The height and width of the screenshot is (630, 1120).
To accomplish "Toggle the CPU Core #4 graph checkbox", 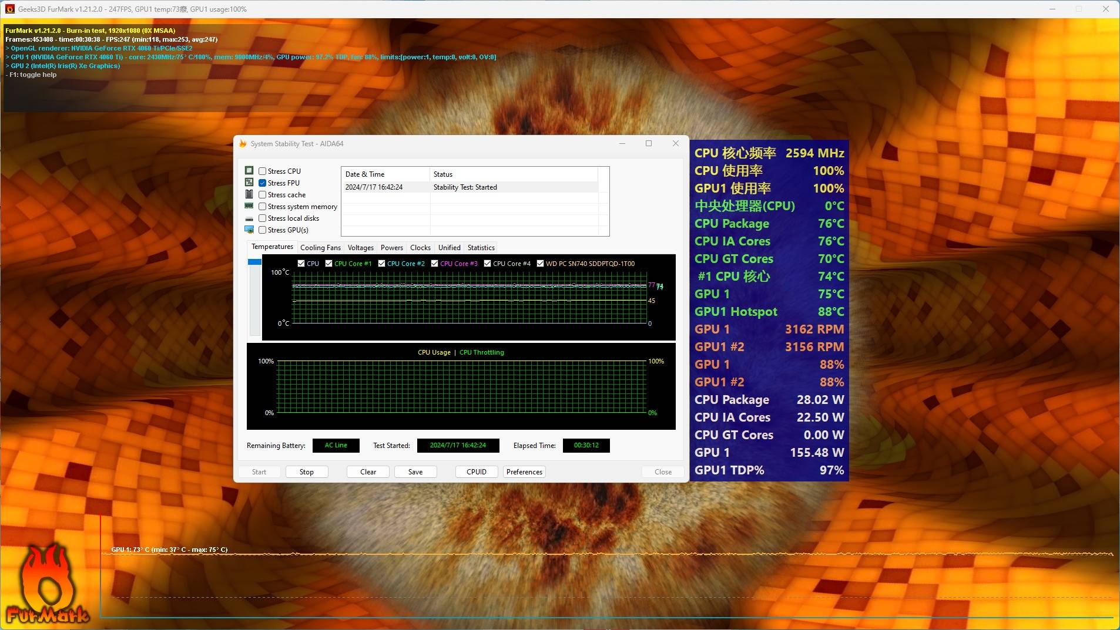I will point(488,264).
